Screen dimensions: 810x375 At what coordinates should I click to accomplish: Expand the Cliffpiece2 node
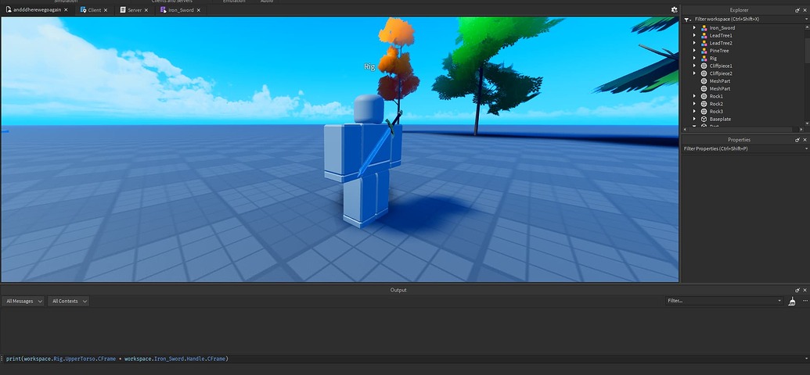[695, 73]
